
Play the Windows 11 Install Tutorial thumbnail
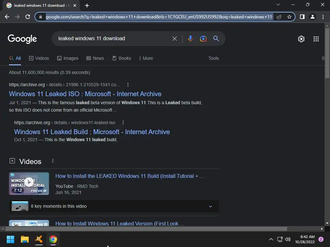point(29,184)
